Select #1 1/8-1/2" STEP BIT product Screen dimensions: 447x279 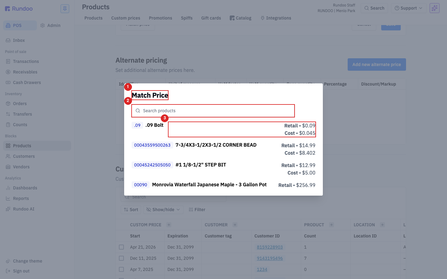click(223, 169)
